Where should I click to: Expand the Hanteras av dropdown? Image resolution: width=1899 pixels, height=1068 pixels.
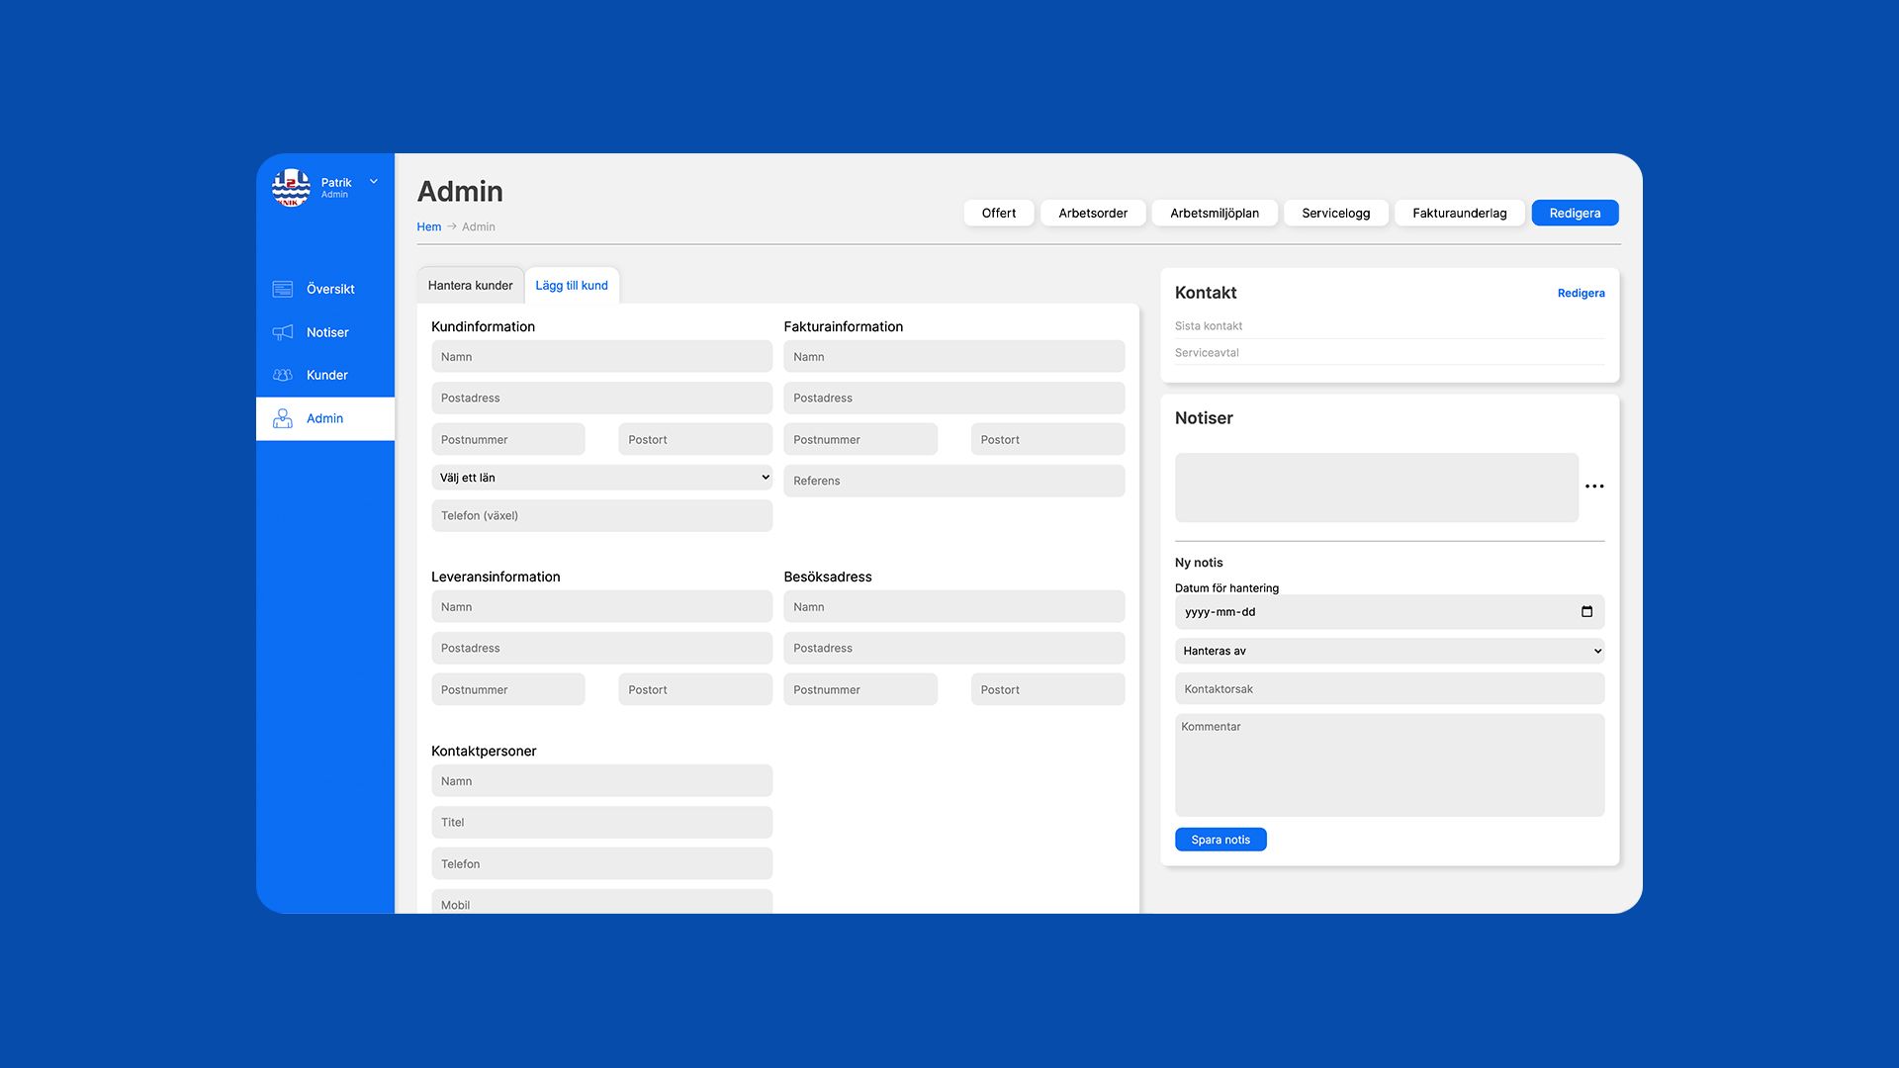click(1389, 651)
